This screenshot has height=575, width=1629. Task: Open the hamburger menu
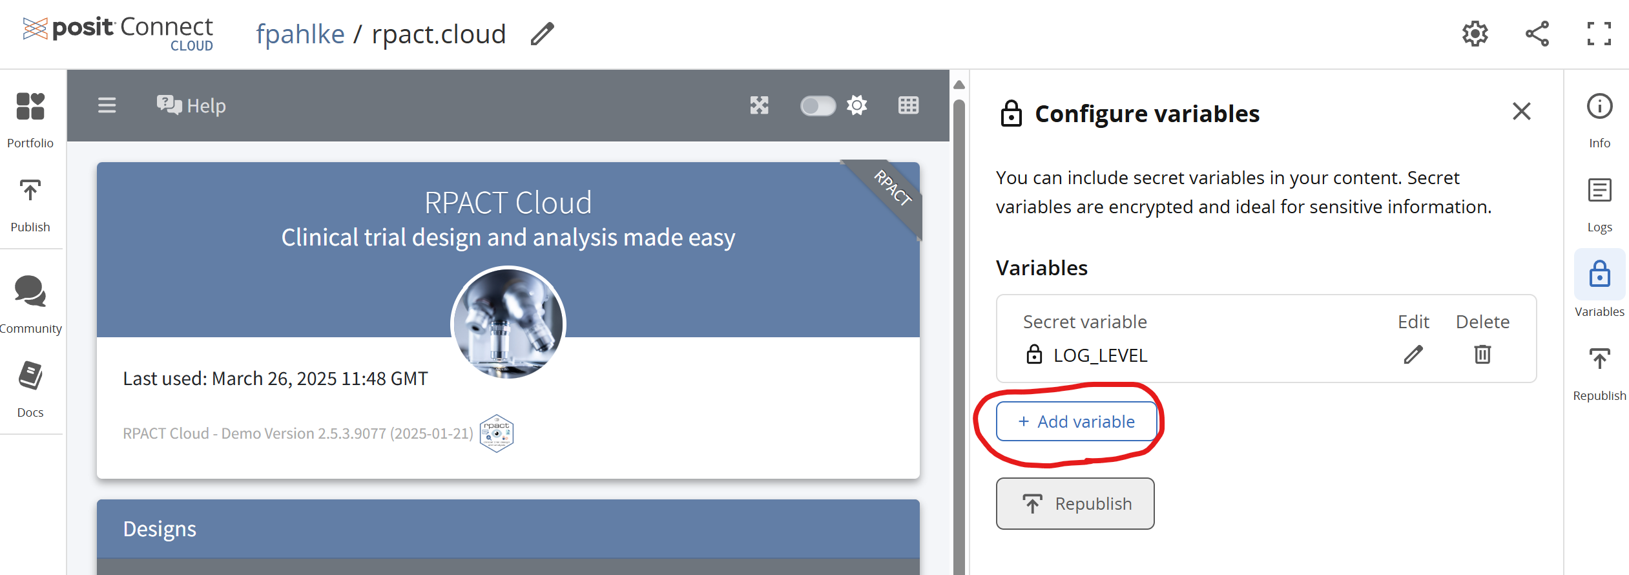tap(107, 105)
